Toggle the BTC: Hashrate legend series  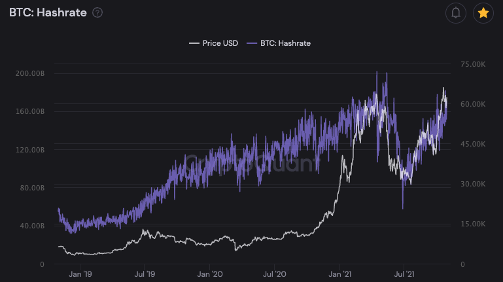[279, 43]
